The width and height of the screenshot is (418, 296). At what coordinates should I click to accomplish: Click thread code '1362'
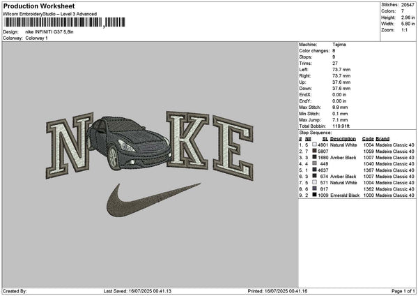coord(369,189)
